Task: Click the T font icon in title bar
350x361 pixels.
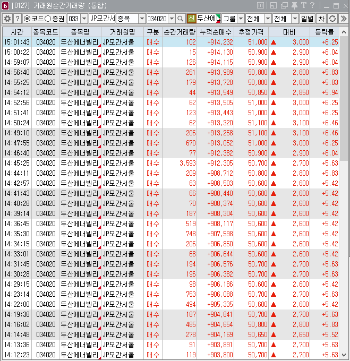Action: pos(303,5)
